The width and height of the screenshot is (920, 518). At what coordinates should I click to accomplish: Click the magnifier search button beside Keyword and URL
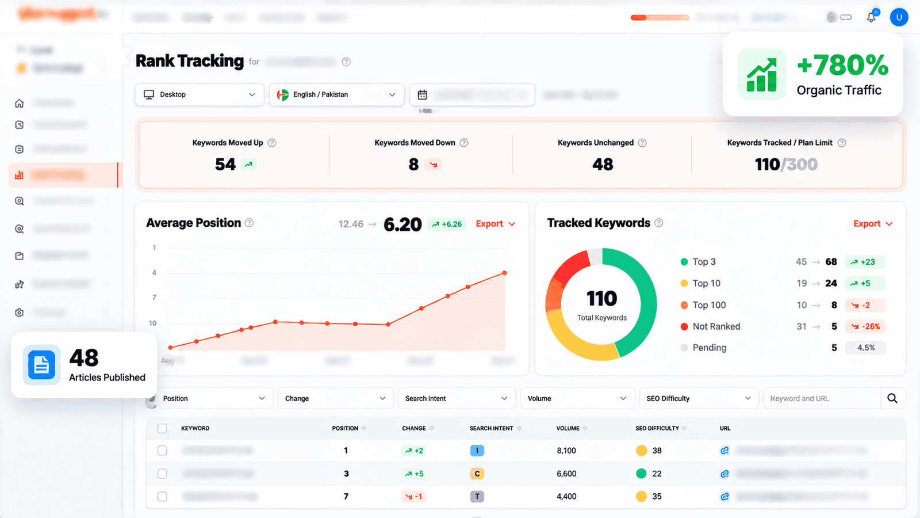(x=892, y=398)
